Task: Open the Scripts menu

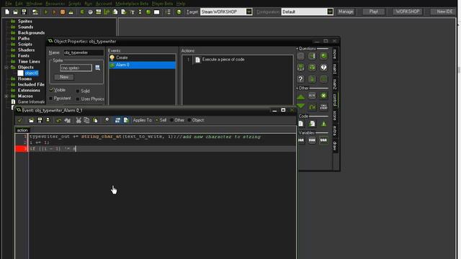Action: (75, 4)
